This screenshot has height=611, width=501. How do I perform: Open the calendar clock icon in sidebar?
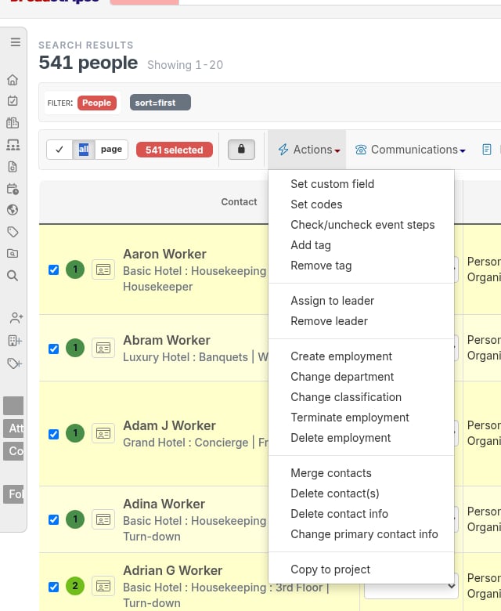coord(13,189)
